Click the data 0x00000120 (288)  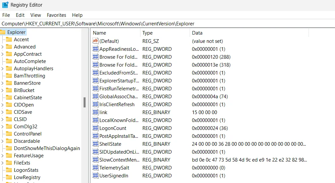tap(211, 57)
